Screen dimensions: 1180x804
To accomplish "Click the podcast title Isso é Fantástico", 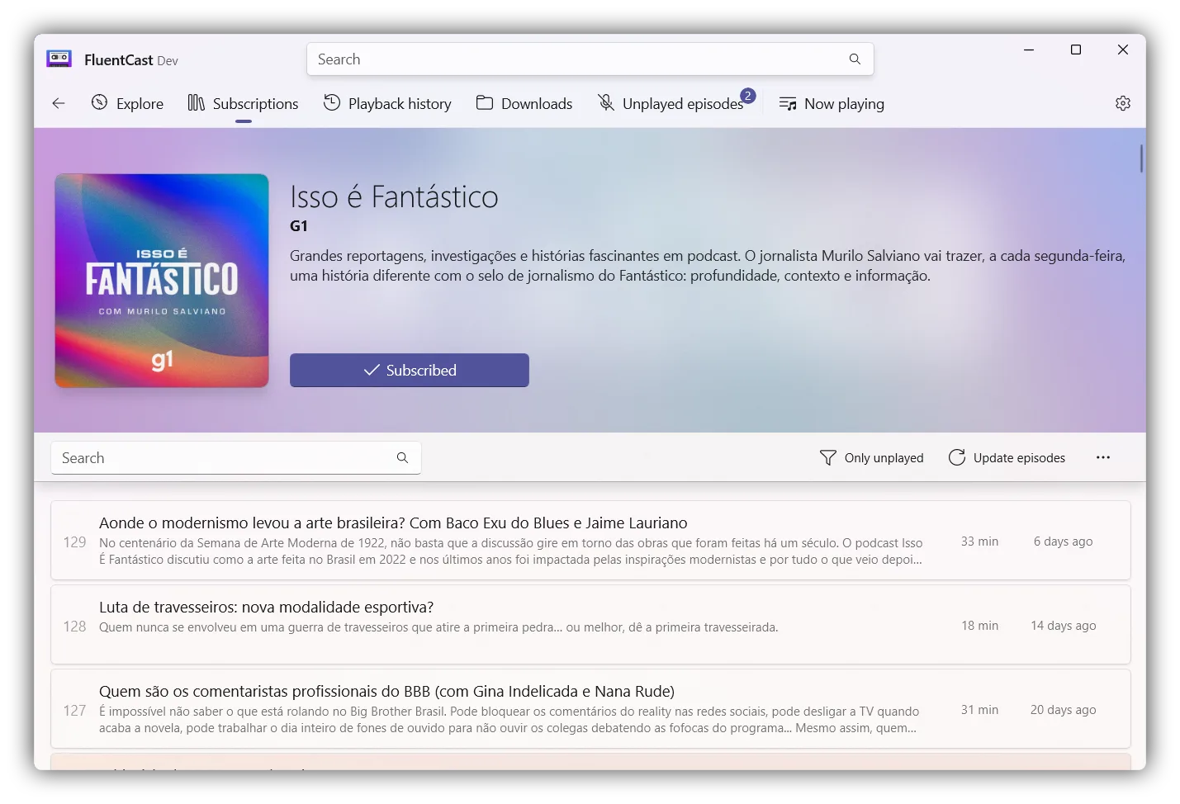I will 394,197.
